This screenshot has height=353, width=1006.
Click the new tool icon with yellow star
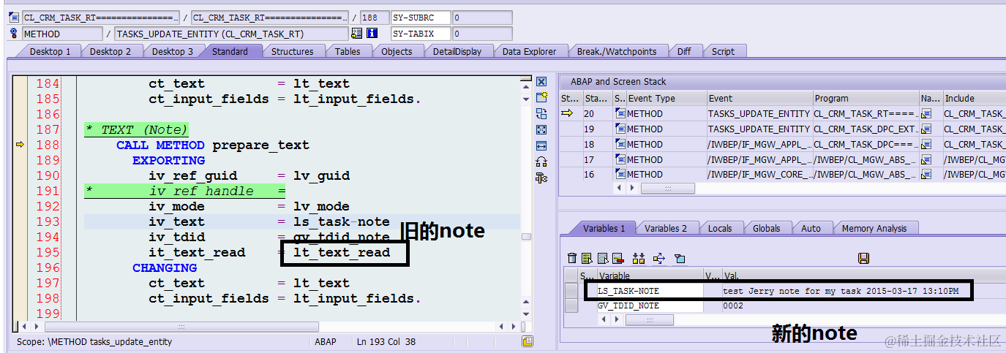tap(541, 97)
